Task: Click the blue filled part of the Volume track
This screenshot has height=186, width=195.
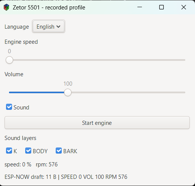Action: click(x=37, y=92)
